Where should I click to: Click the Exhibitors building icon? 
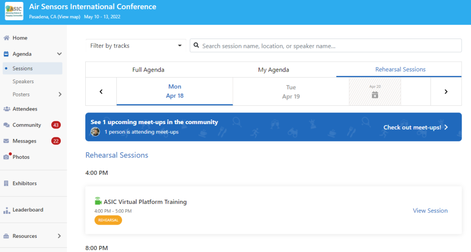tap(6, 183)
